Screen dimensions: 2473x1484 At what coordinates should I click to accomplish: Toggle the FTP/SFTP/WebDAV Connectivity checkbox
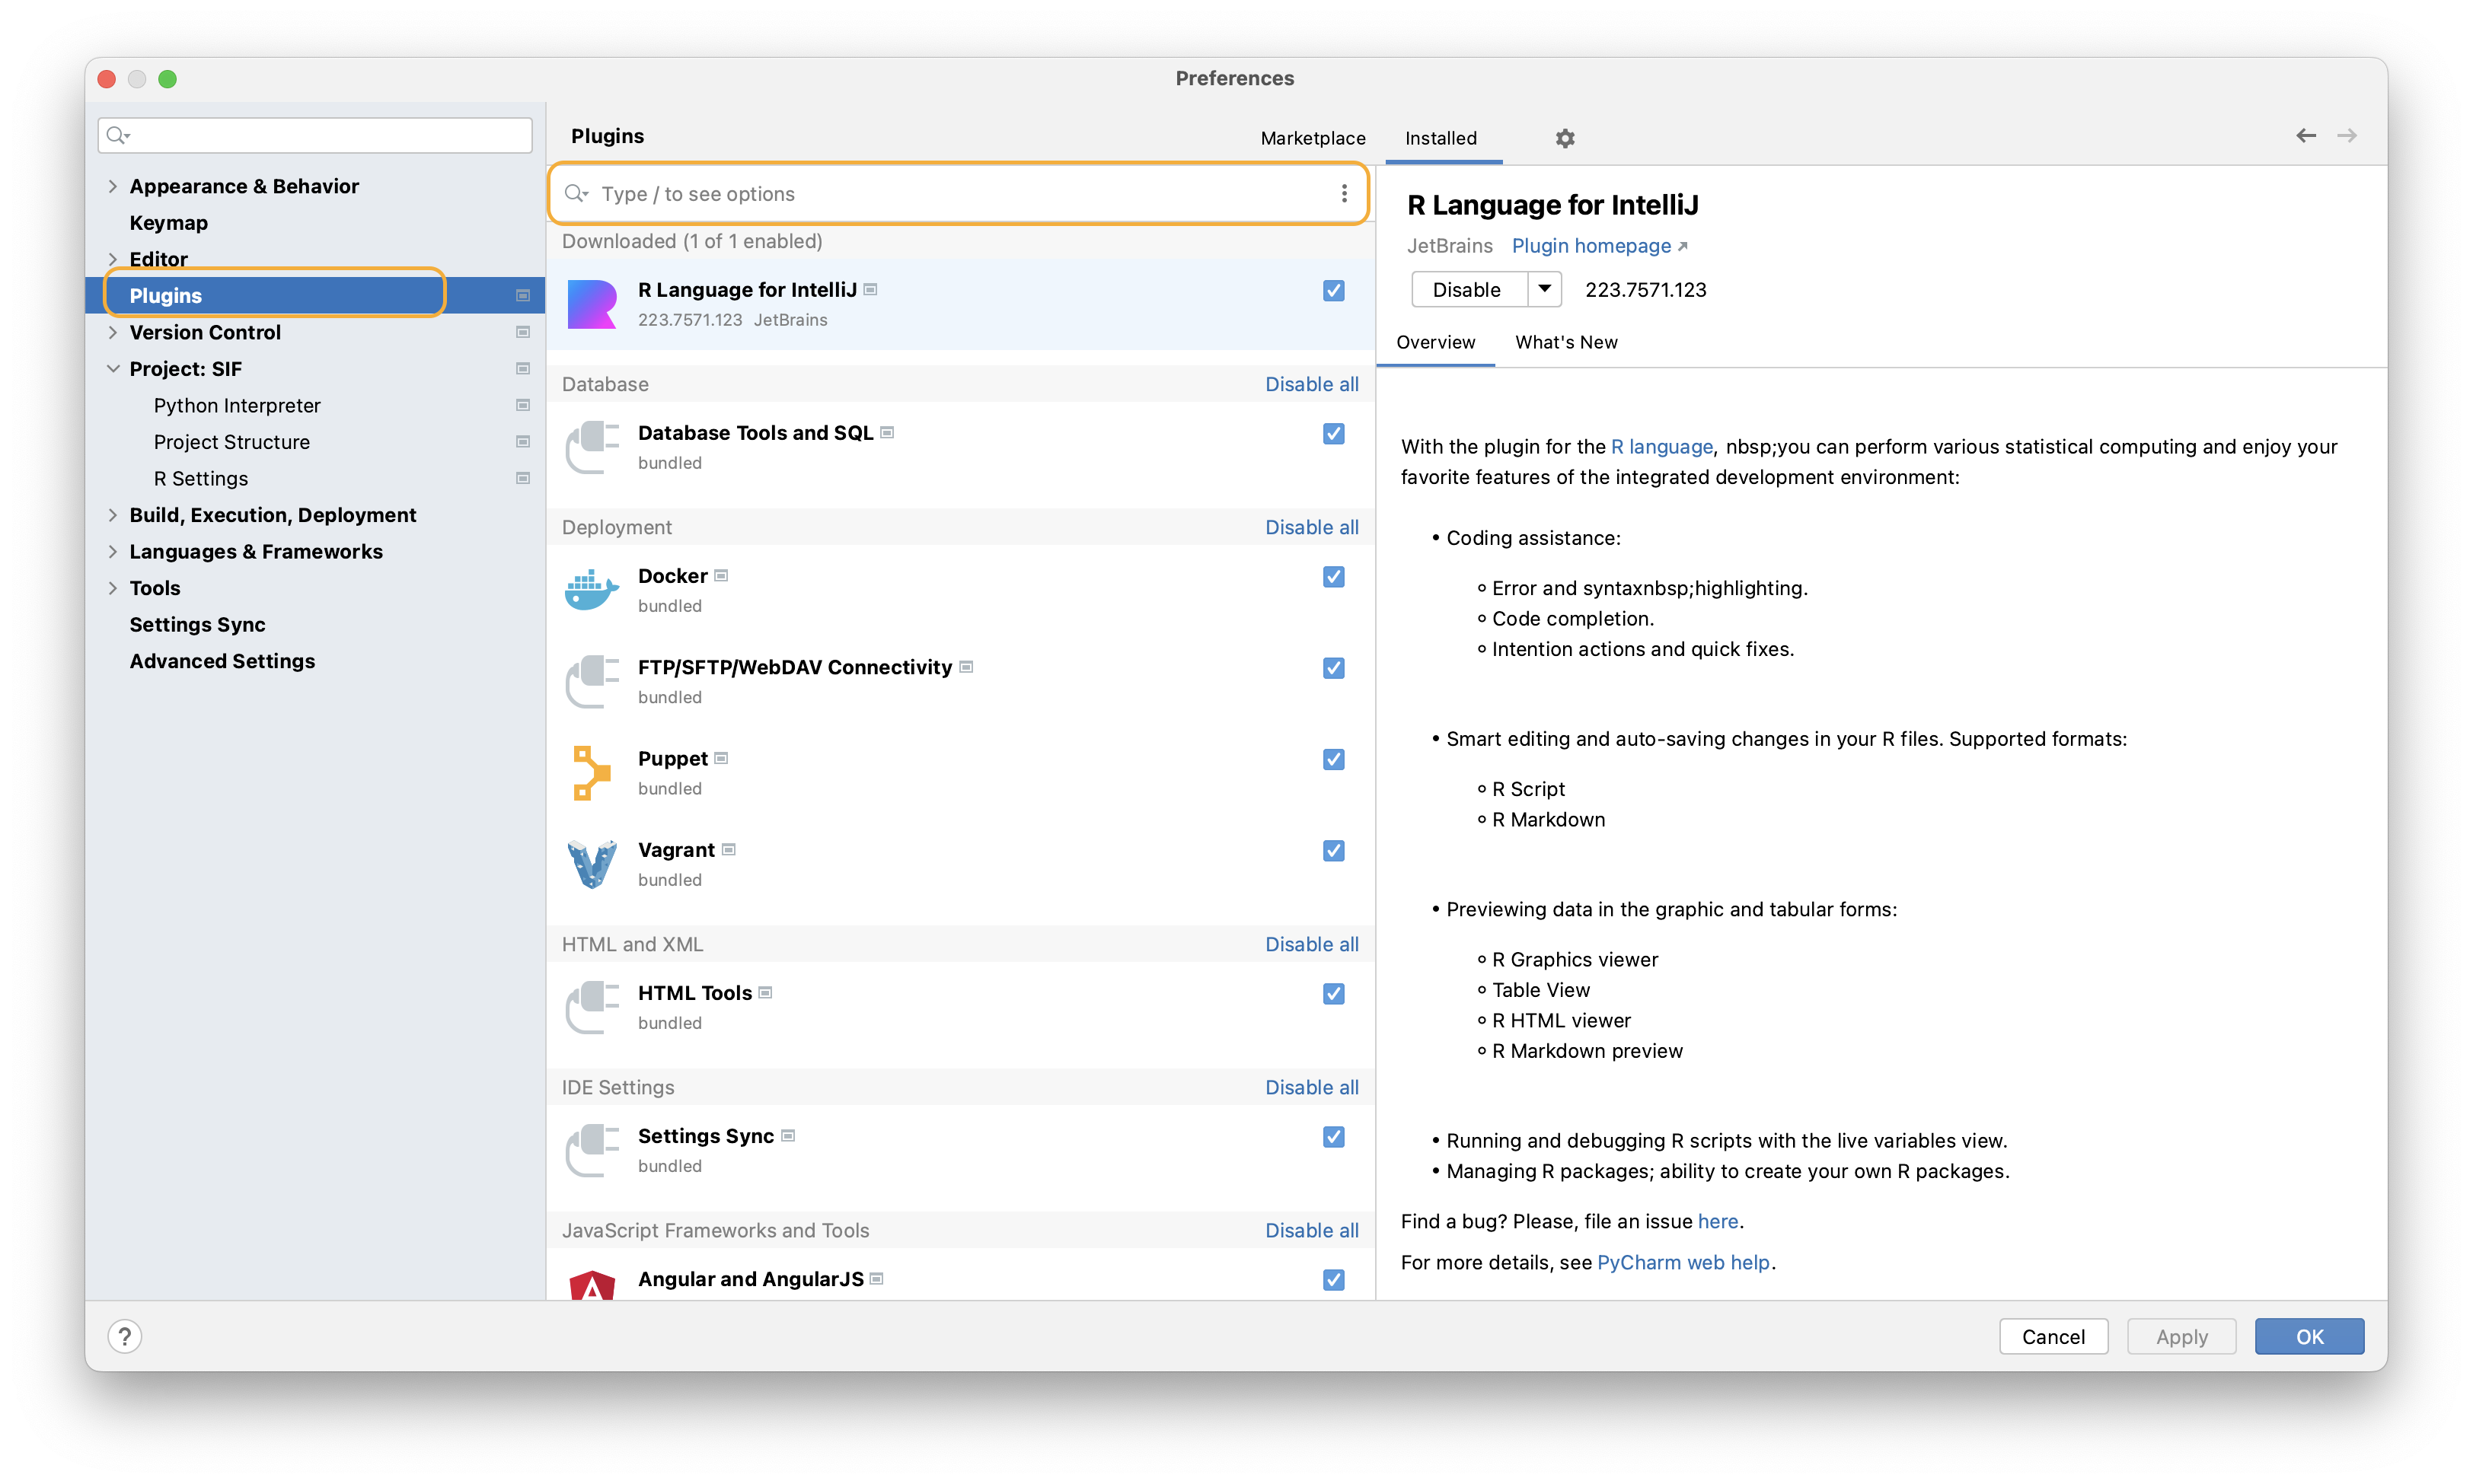[x=1332, y=667]
